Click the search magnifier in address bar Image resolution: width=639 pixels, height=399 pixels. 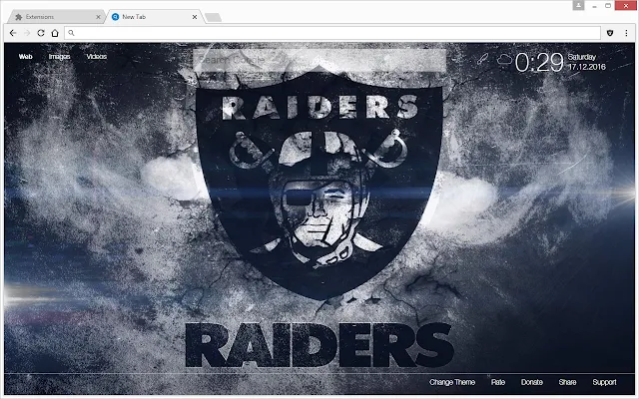point(71,33)
